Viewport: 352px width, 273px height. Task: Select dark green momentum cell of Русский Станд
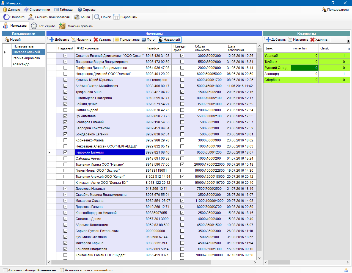click(x=305, y=68)
